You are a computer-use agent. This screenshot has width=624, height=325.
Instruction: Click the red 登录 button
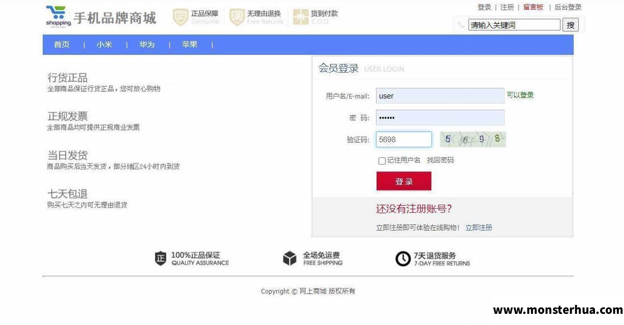point(404,181)
